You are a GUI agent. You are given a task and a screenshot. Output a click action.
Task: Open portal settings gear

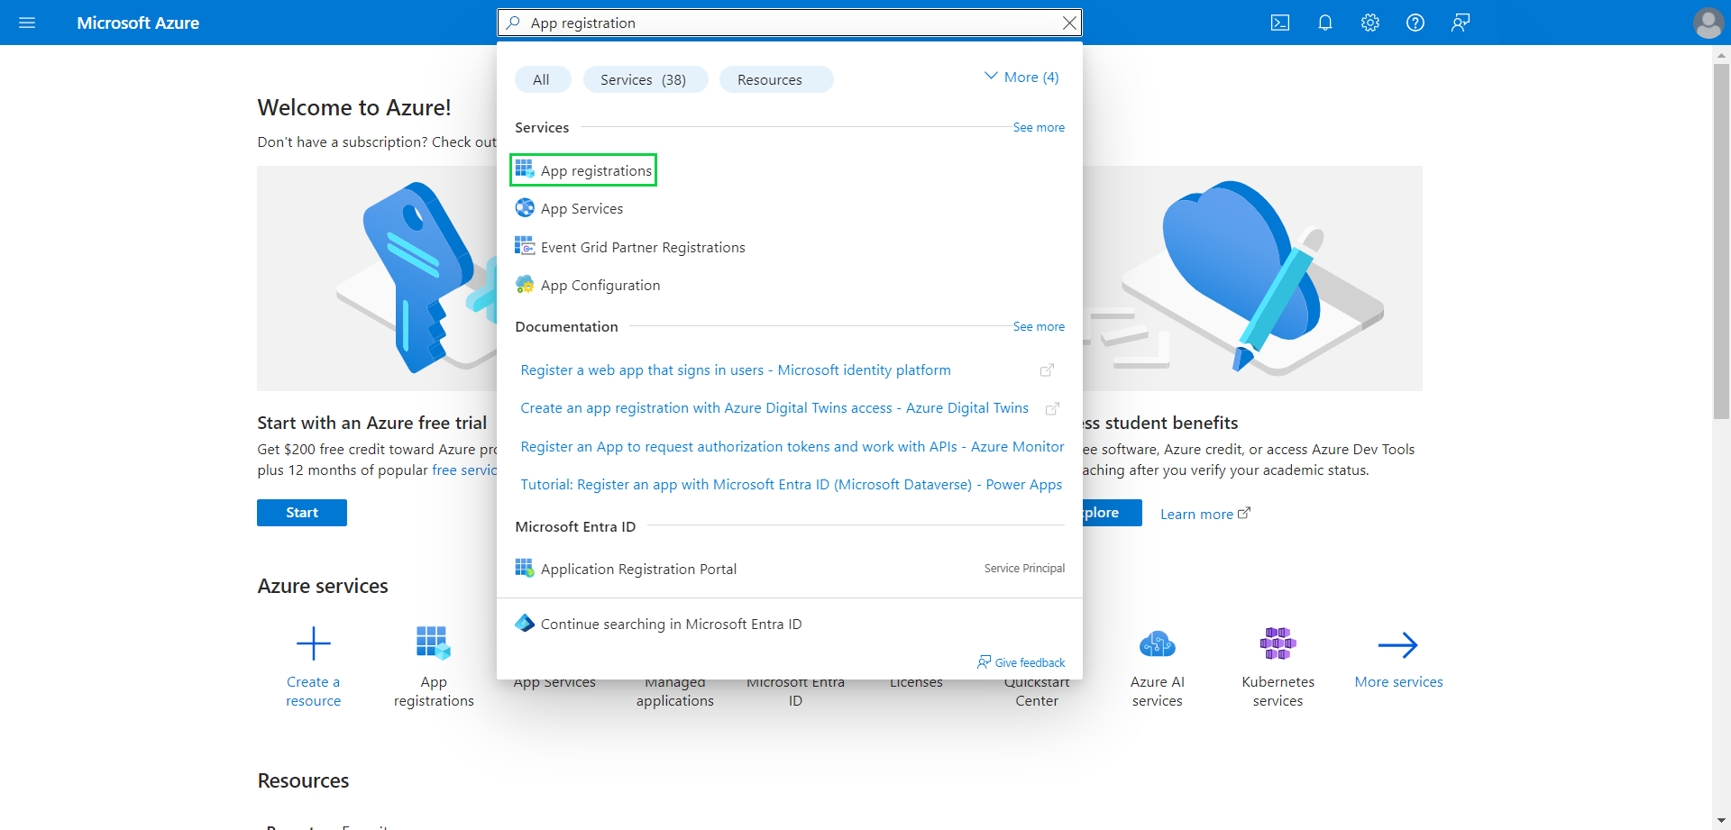click(x=1370, y=23)
